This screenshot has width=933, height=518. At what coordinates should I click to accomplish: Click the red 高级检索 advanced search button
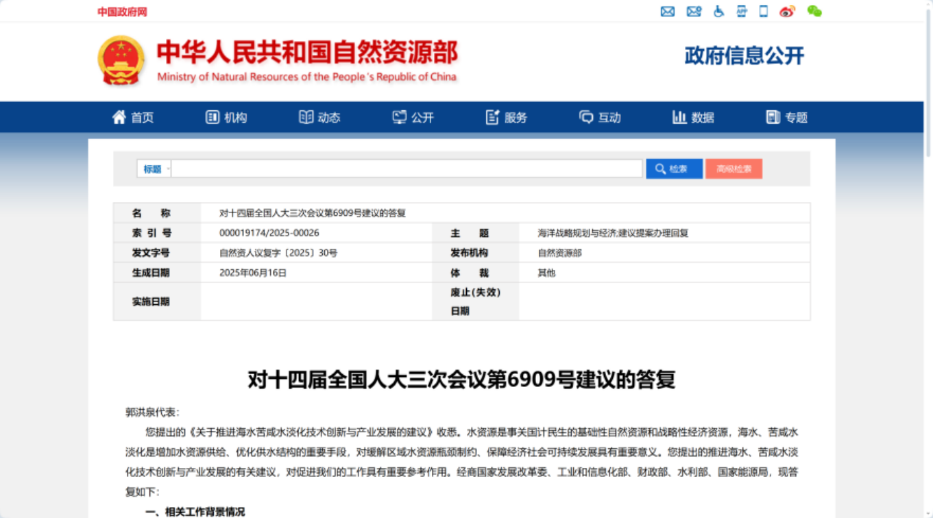pyautogui.click(x=734, y=169)
